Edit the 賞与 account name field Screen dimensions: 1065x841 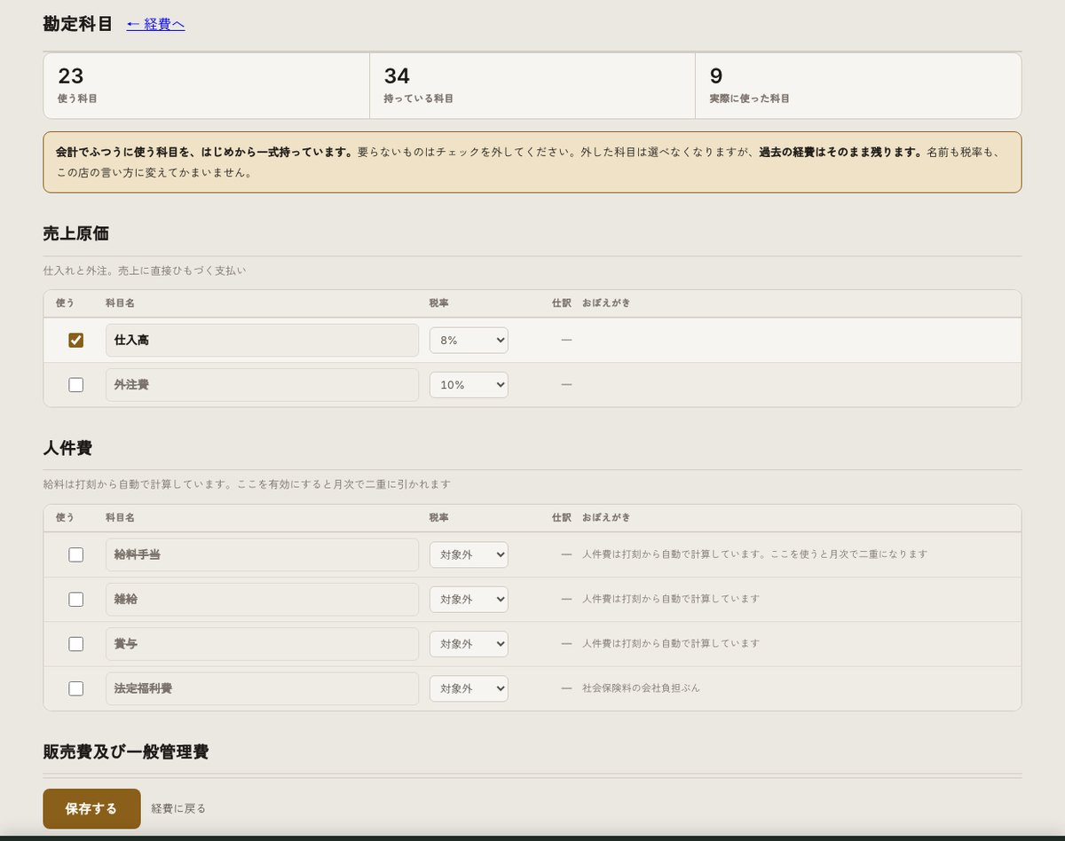point(262,644)
